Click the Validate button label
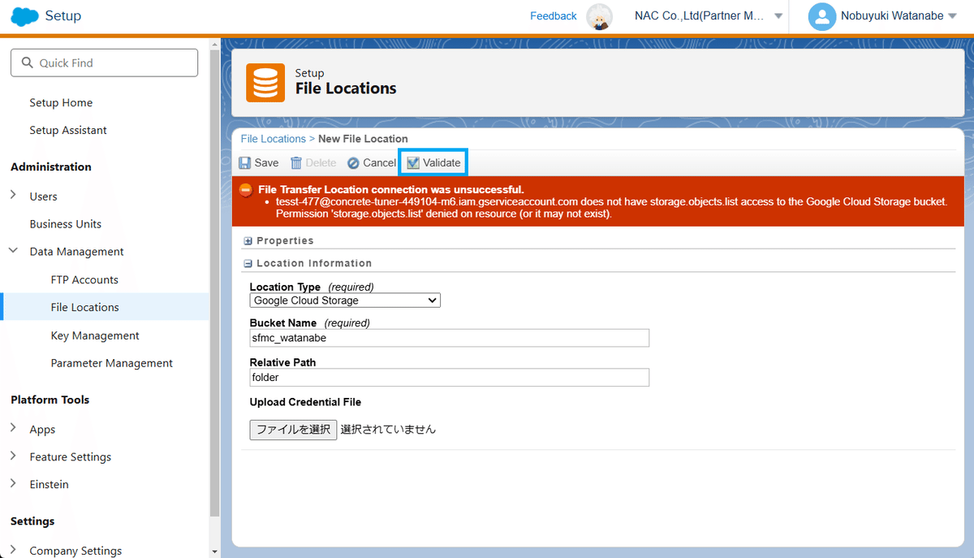This screenshot has height=558, width=974. click(x=442, y=162)
